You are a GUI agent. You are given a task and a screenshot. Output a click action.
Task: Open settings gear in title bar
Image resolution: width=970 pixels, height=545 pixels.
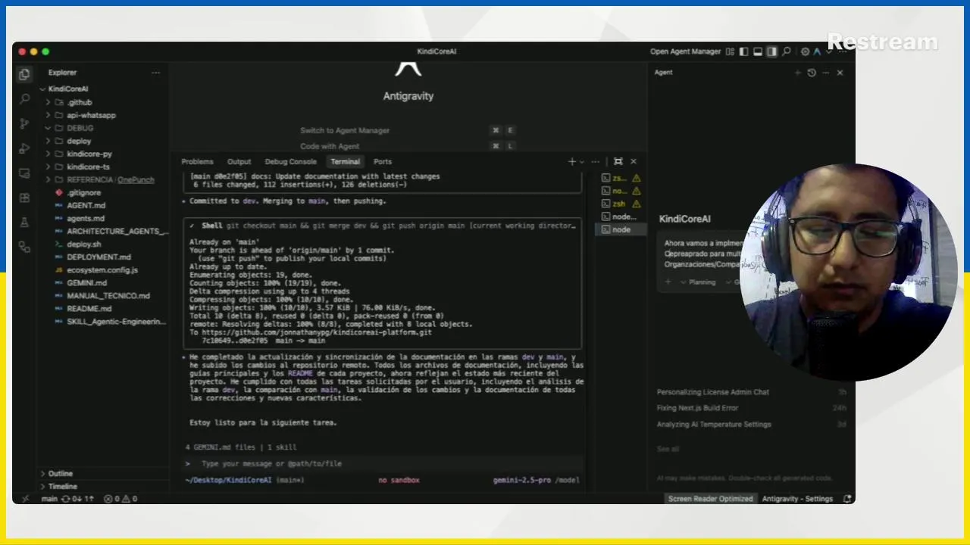tap(805, 51)
